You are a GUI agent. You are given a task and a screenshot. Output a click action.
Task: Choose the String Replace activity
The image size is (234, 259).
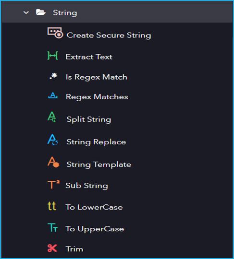pos(96,142)
